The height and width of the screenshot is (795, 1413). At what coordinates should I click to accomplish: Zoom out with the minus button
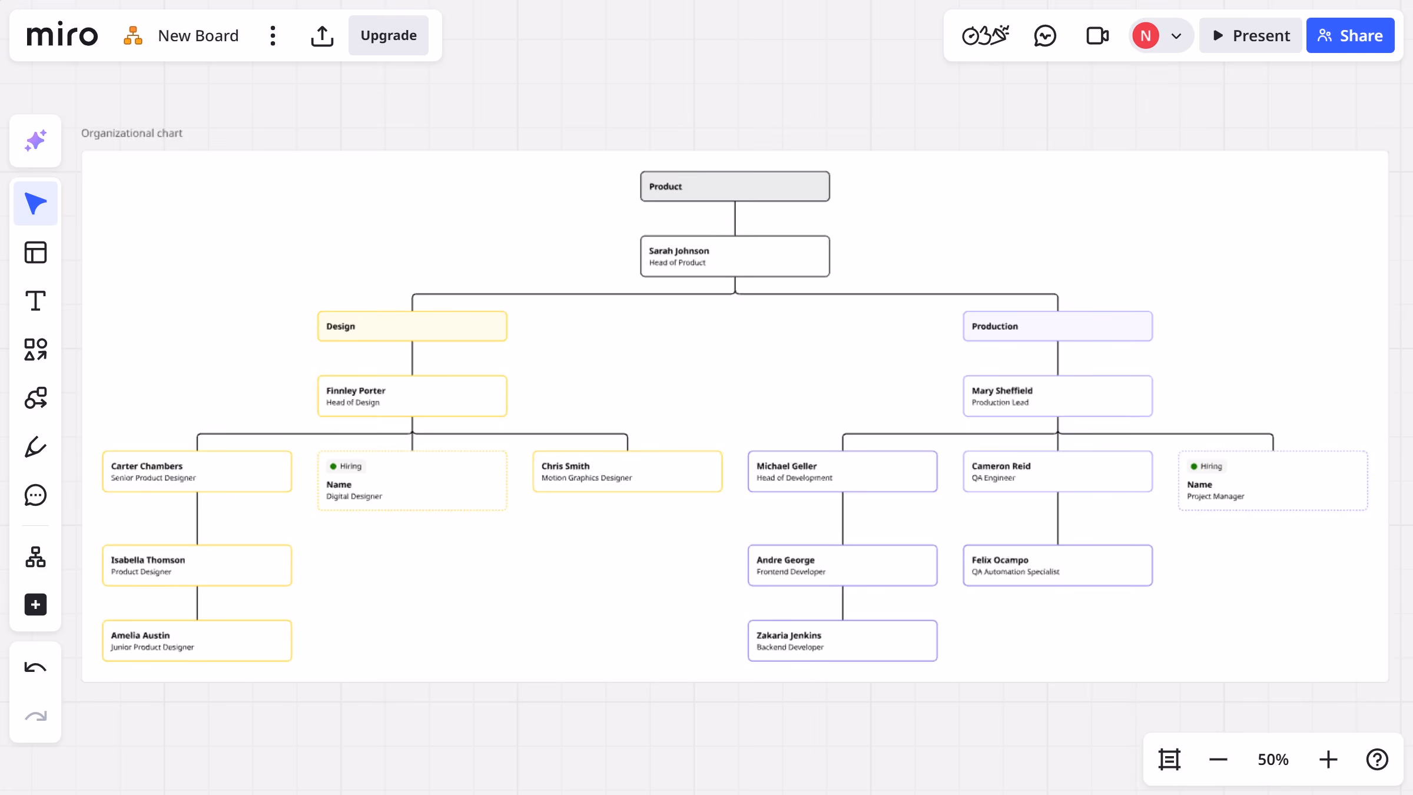pyautogui.click(x=1218, y=759)
